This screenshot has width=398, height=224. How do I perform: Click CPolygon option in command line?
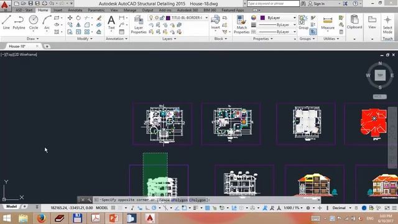(198, 200)
